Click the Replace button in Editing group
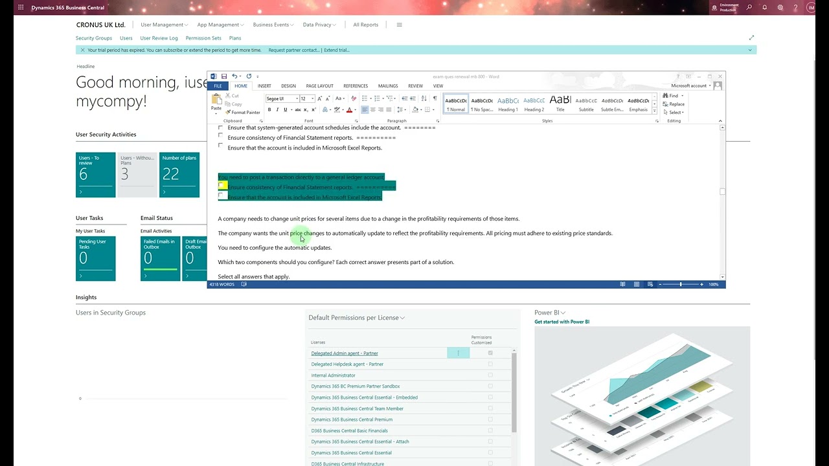 (674, 104)
